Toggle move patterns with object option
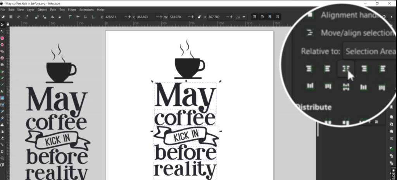 278,17
